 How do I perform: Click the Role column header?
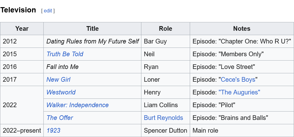pos(165,29)
